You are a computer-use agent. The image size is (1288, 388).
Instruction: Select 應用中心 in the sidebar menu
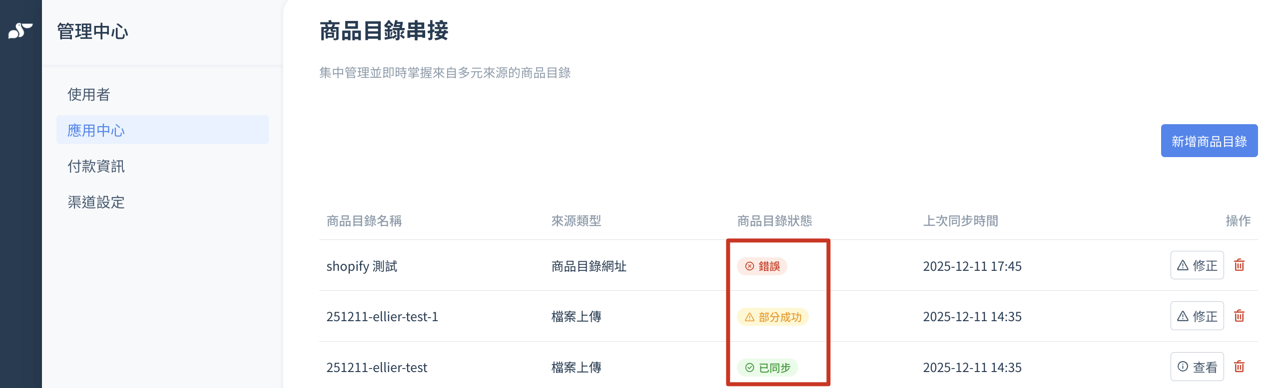click(x=162, y=130)
